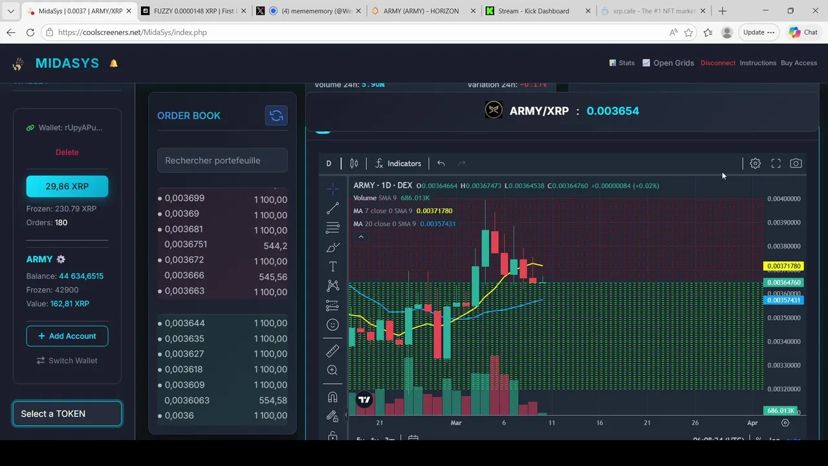Click the TradingView logo on chart
Screen dimensions: 828x466
click(x=364, y=400)
